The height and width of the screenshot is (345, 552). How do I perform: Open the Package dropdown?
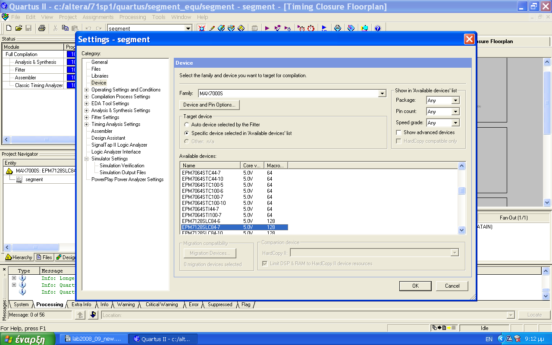tap(455, 100)
